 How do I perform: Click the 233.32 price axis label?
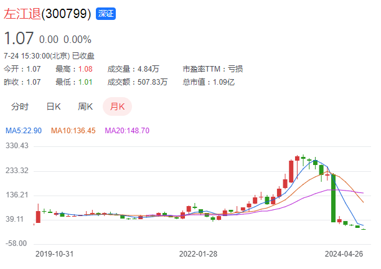coord(17,171)
